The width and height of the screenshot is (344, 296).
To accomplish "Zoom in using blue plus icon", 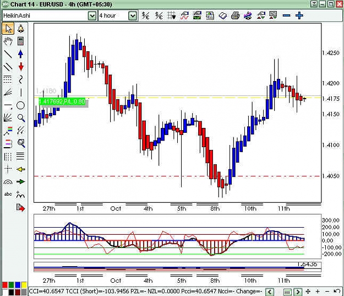I will point(299,15).
